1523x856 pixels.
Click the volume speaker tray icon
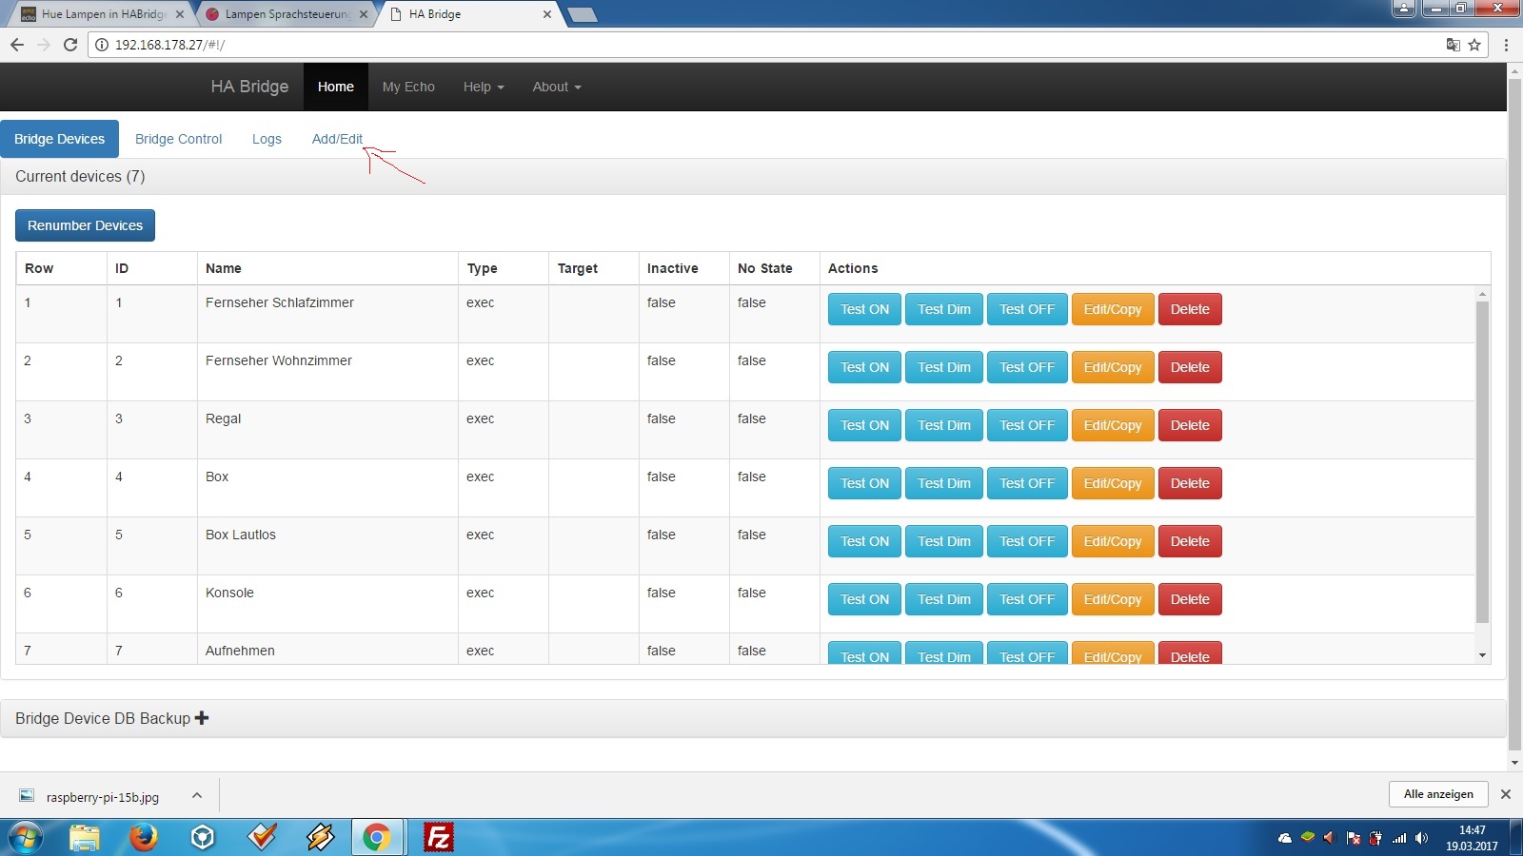pyautogui.click(x=1421, y=838)
